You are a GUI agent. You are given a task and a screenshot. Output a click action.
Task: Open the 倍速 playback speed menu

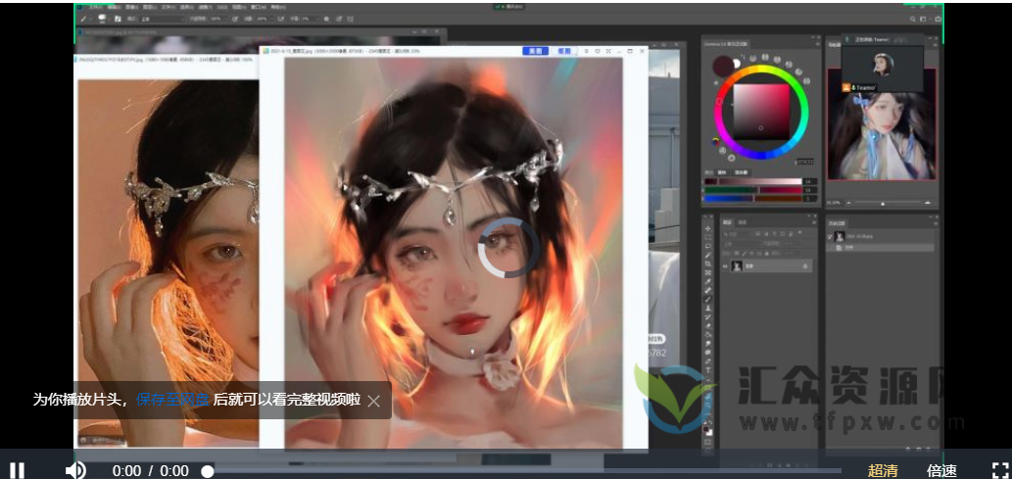[941, 470]
